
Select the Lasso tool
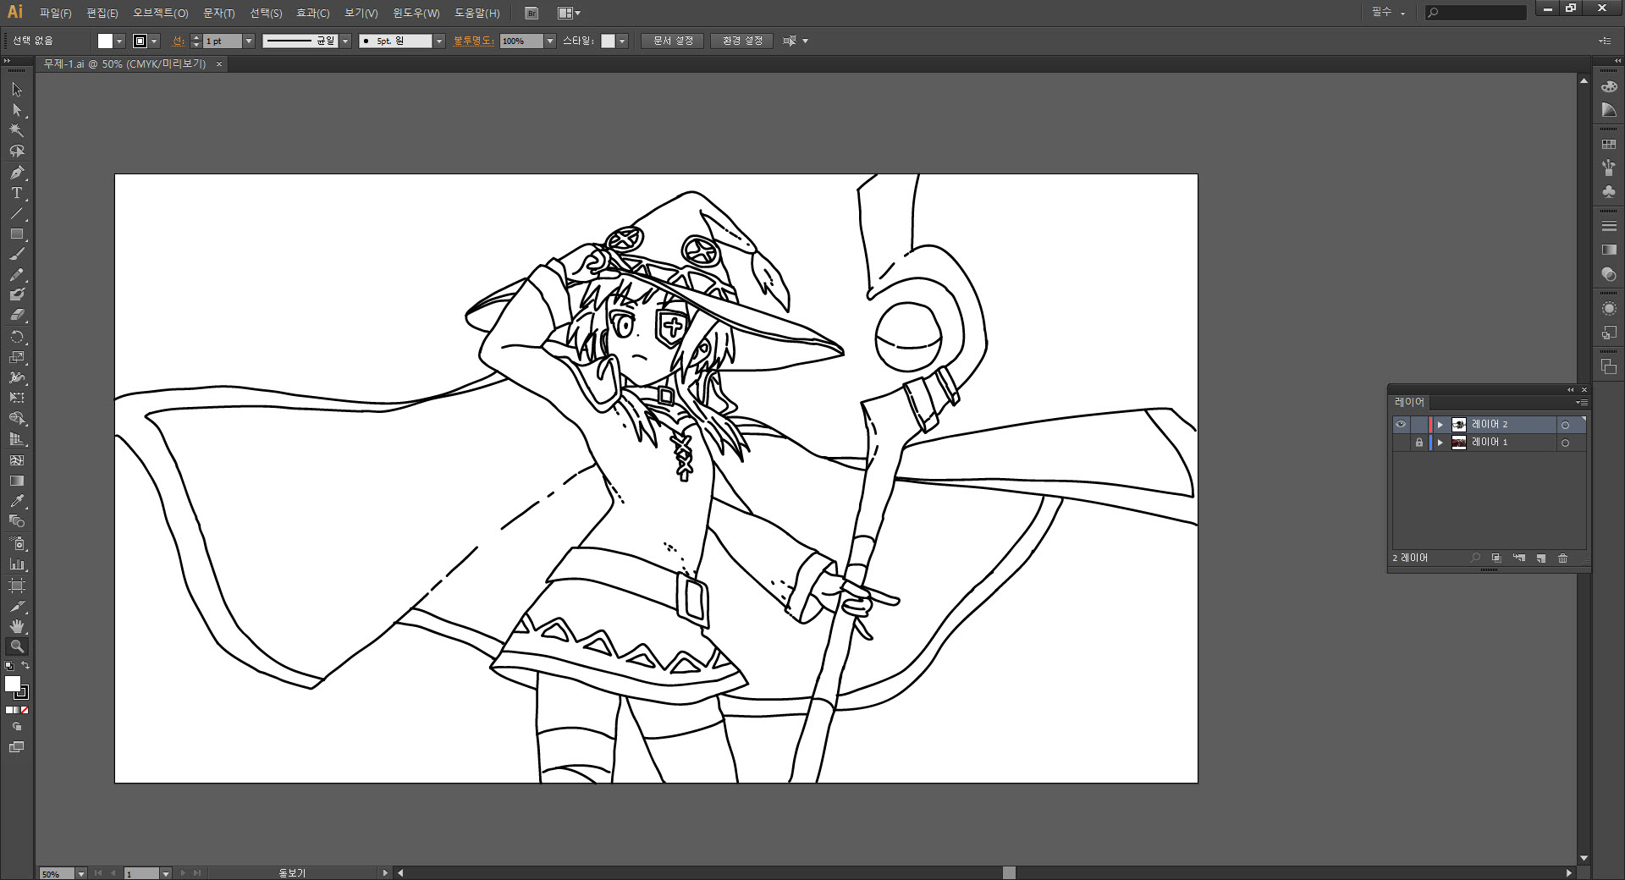tap(17, 151)
